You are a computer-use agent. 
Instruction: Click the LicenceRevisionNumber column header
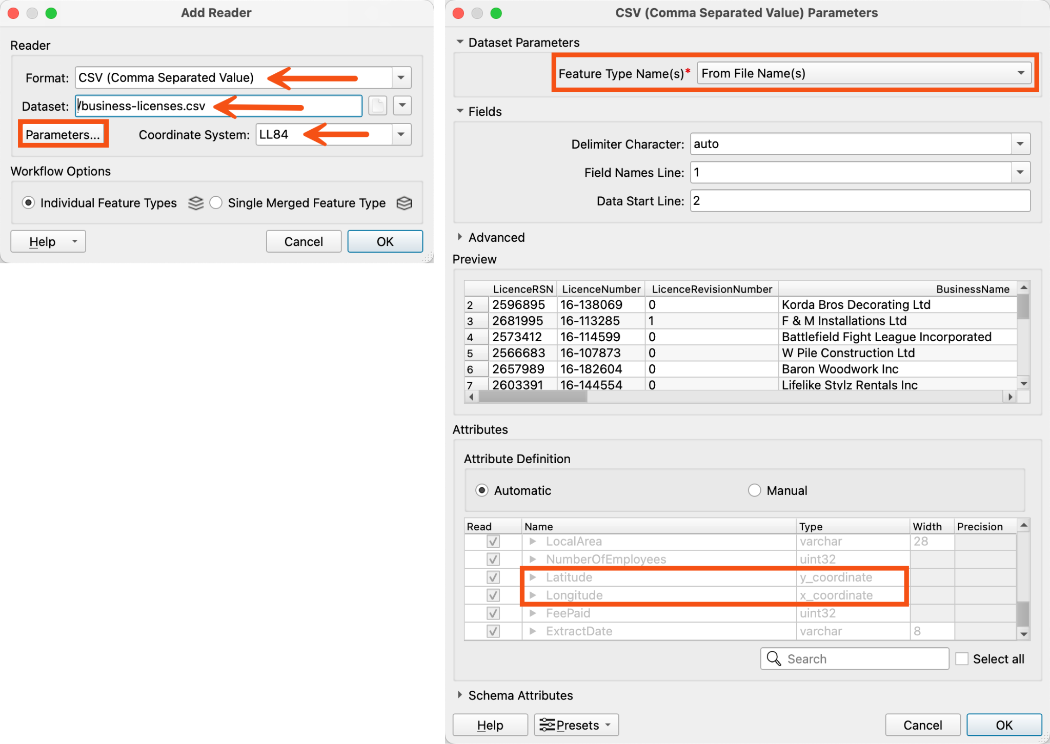(712, 289)
